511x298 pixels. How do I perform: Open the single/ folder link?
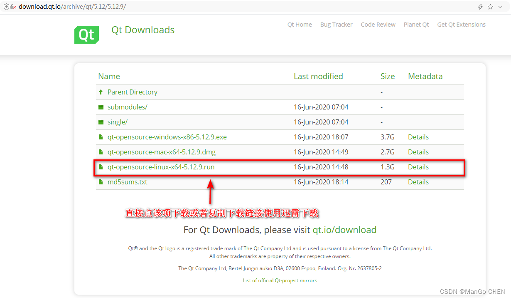118,122
